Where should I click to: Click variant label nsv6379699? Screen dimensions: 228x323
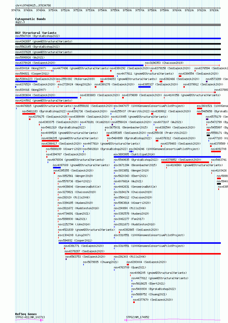pyautogui.click(x=142, y=95)
